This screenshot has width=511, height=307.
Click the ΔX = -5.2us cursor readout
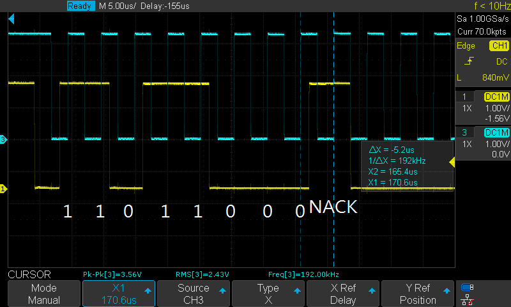391,150
